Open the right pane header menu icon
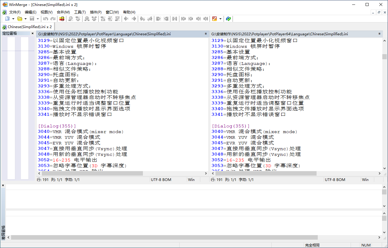Viewport: 388px width, 248px height. tap(379, 34)
